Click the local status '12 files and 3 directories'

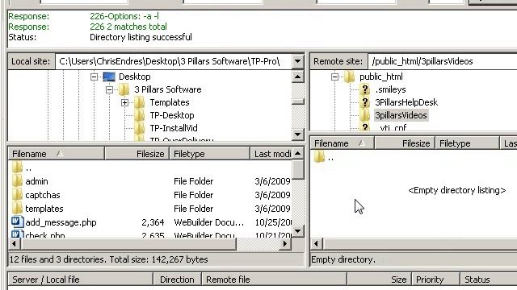point(108,259)
